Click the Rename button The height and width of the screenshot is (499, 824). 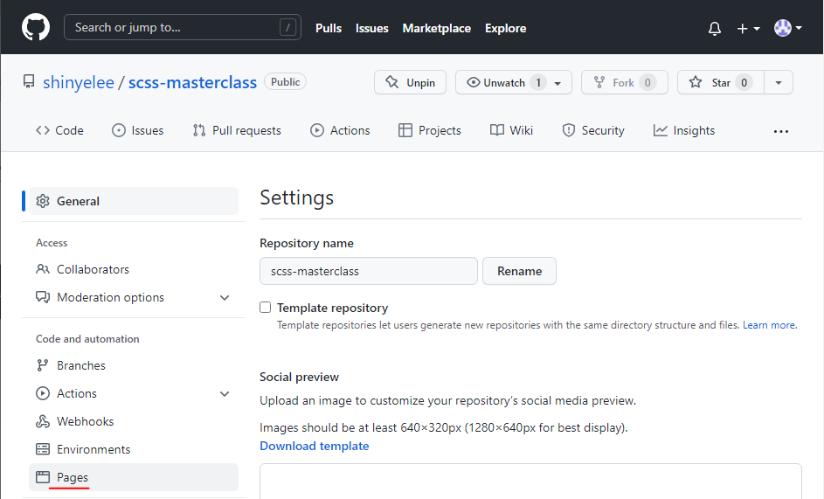[x=519, y=271]
